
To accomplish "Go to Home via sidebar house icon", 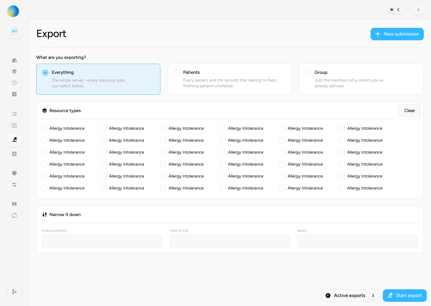I will point(14,60).
